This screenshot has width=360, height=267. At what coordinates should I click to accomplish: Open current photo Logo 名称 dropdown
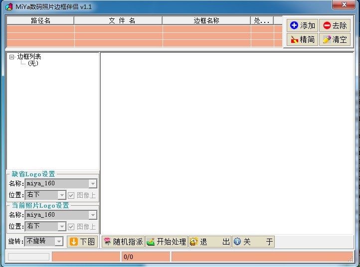(x=93, y=215)
